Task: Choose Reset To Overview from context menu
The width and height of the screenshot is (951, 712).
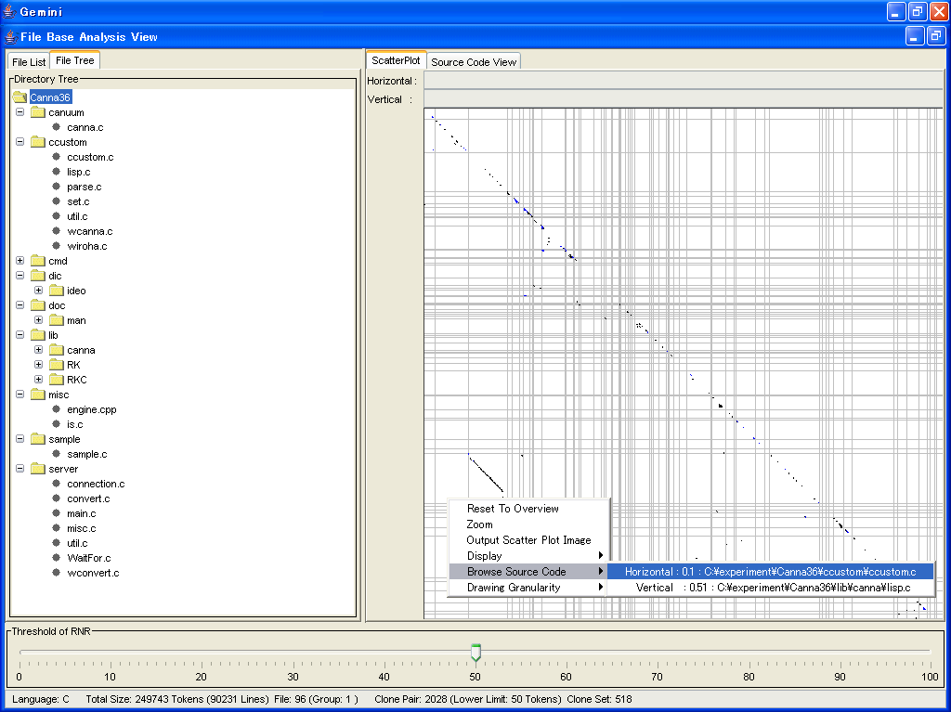Action: click(513, 509)
